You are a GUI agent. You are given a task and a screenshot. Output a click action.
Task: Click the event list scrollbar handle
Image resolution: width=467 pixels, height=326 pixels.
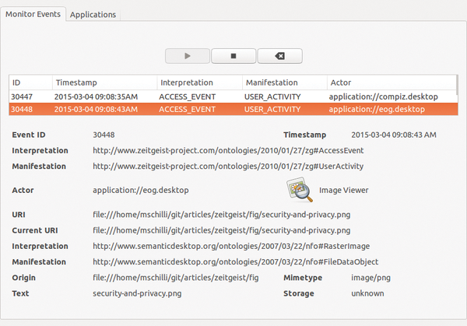457,83
